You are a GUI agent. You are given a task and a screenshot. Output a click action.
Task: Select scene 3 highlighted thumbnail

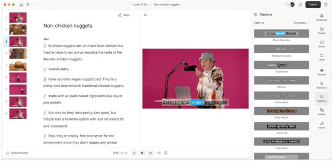point(18,42)
